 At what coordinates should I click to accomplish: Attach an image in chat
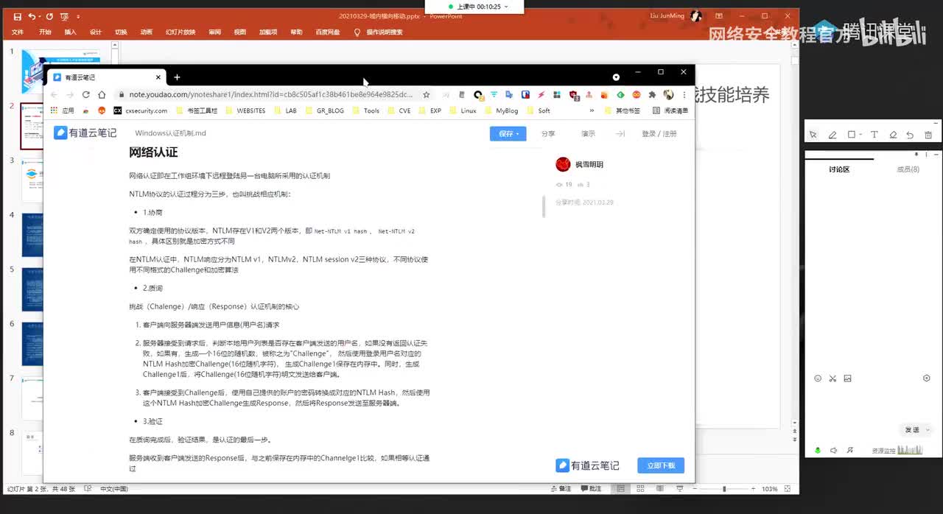847,379
